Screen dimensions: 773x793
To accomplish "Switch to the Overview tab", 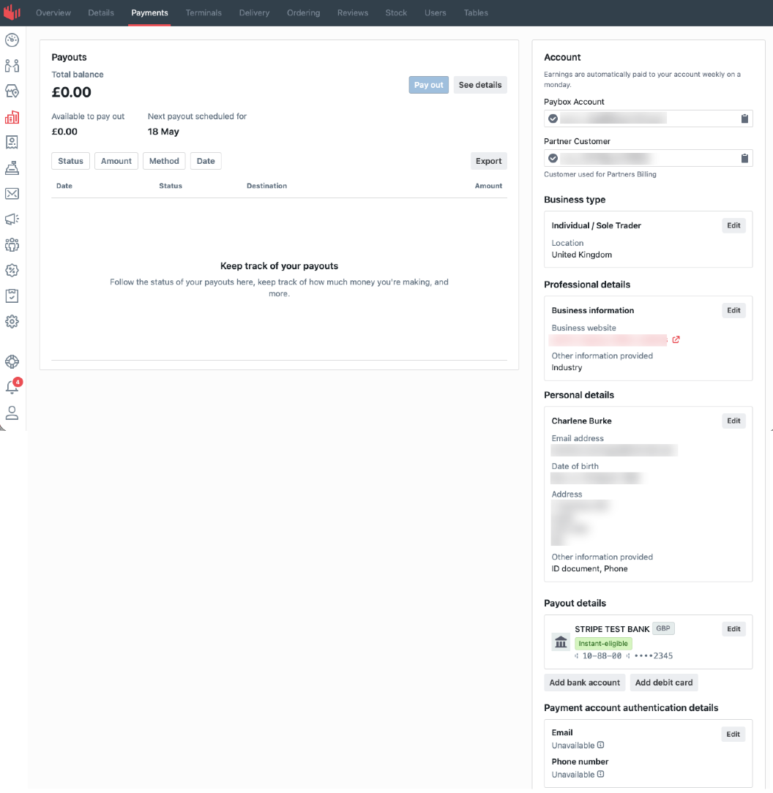I will click(x=53, y=12).
